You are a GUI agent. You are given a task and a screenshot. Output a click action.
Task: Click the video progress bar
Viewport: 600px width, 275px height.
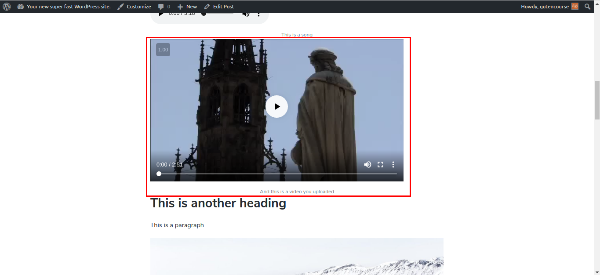[277, 174]
